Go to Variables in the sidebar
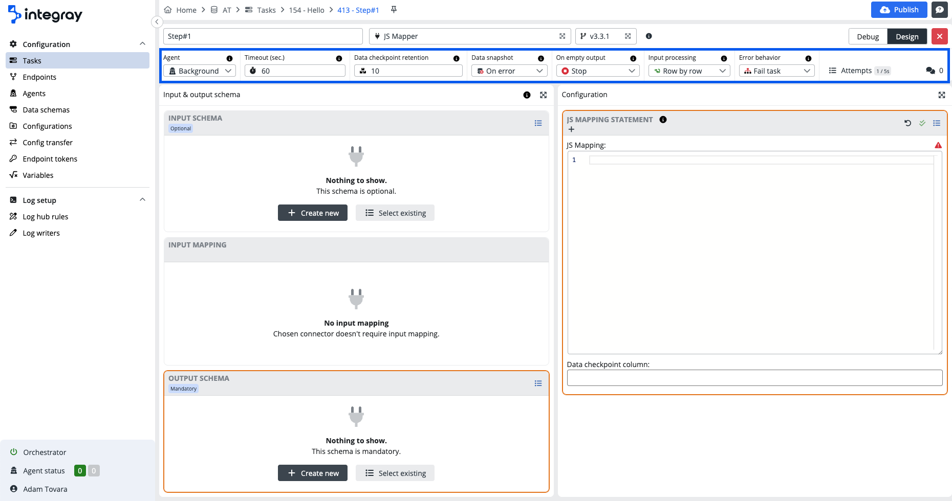The width and height of the screenshot is (952, 501). (x=38, y=175)
